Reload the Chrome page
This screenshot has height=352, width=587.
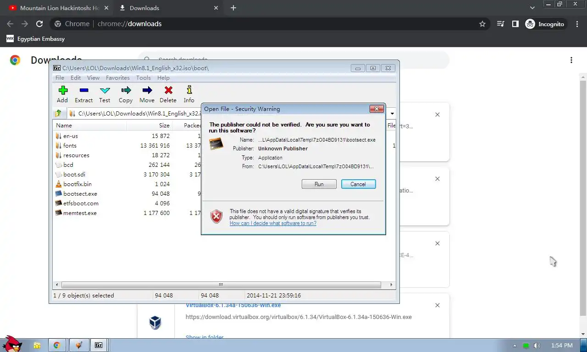39,24
